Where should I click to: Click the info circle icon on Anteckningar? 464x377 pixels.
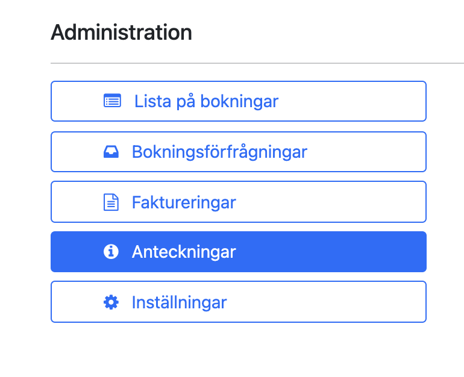[x=111, y=252]
